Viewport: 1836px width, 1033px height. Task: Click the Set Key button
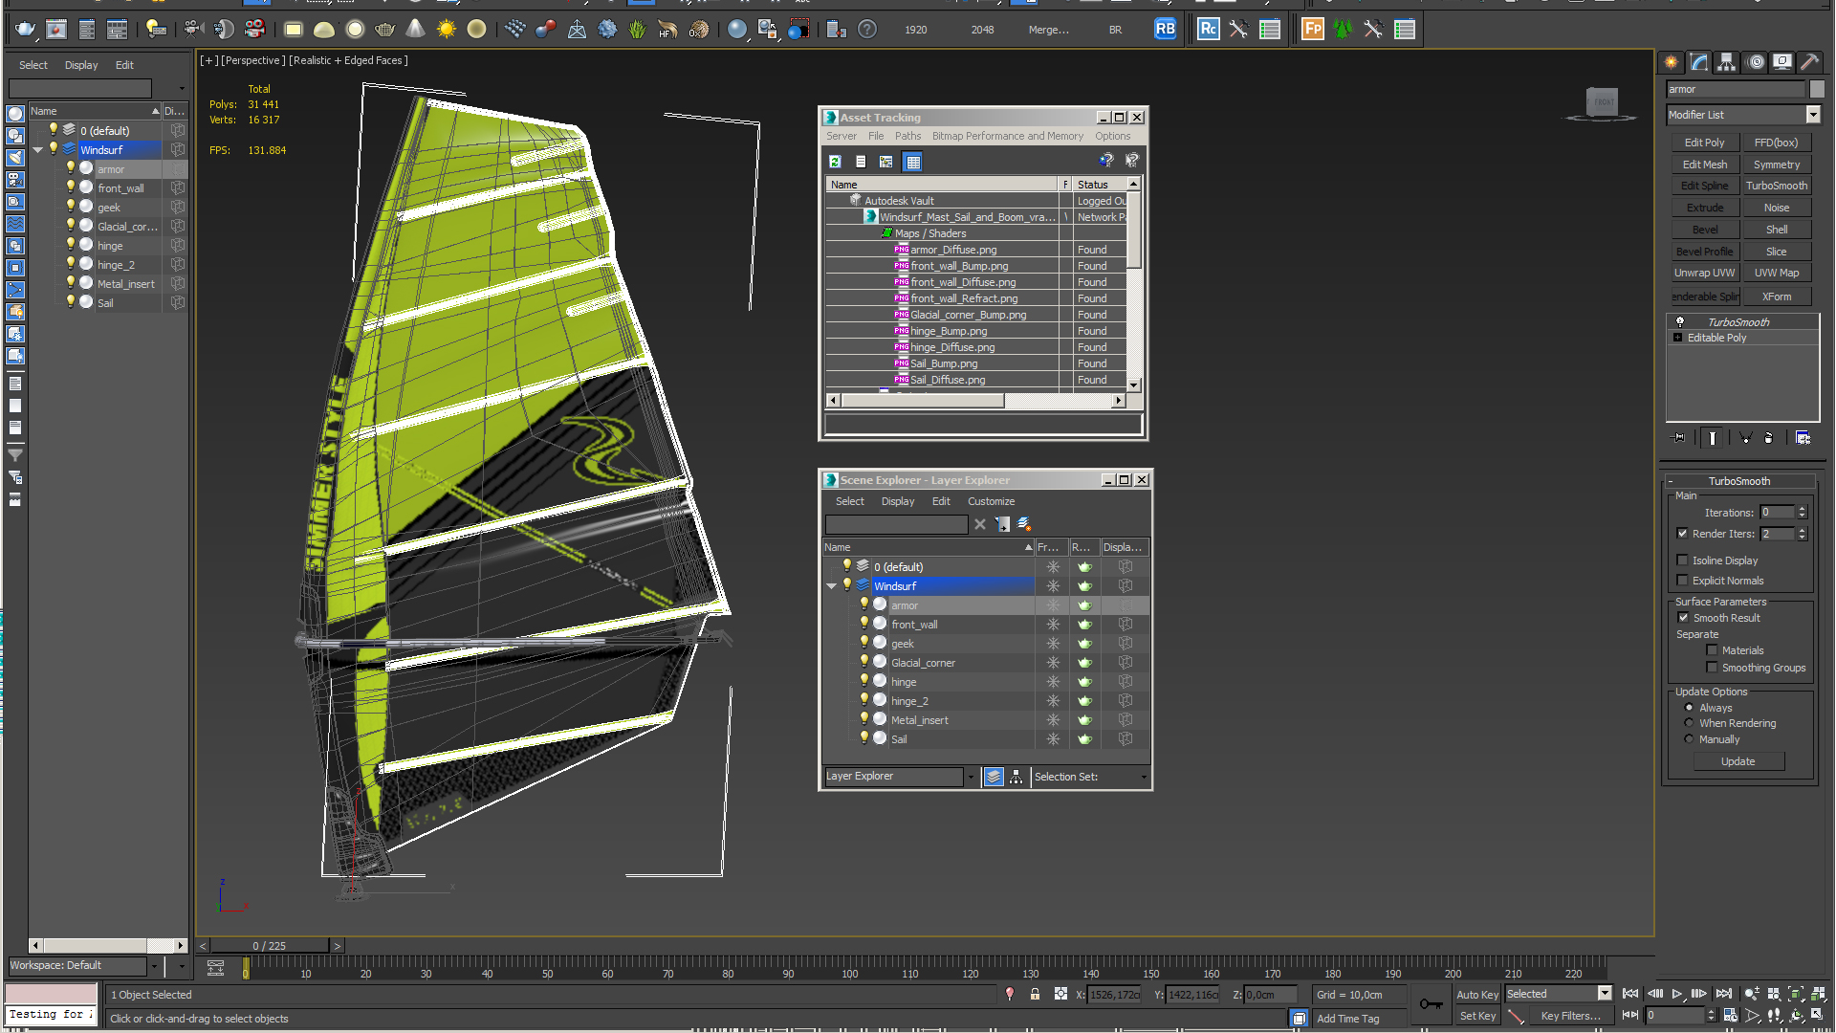click(1477, 1016)
